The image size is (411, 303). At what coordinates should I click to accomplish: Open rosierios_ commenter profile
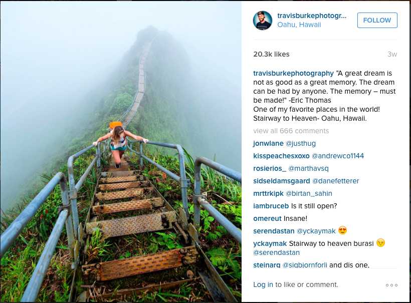pyautogui.click(x=270, y=168)
